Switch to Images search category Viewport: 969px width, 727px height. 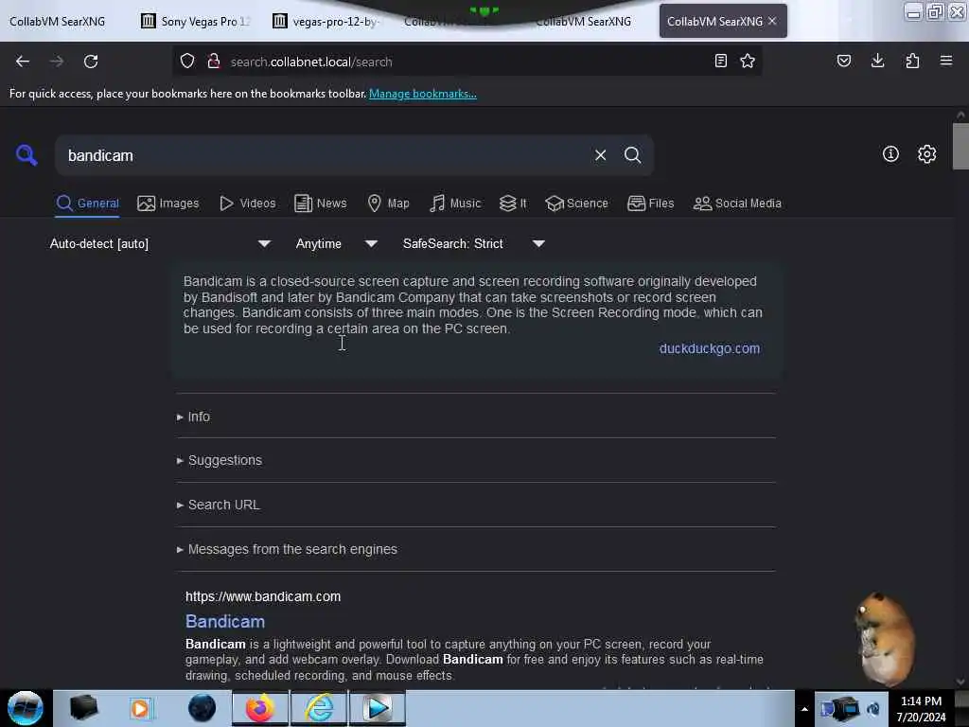point(168,204)
